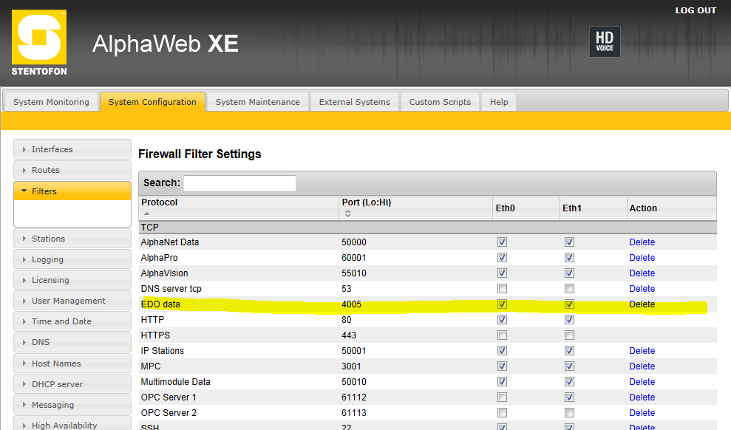Toggle Eth1 checkbox for EDO data
Viewport: 731px width, 430px height.
pos(570,304)
